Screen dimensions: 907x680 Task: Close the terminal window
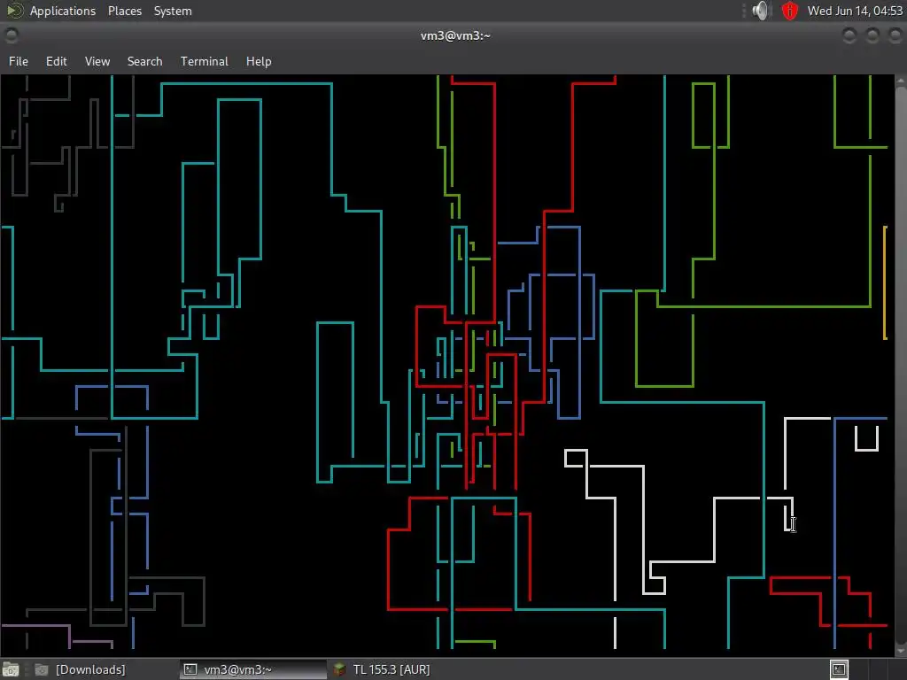895,35
